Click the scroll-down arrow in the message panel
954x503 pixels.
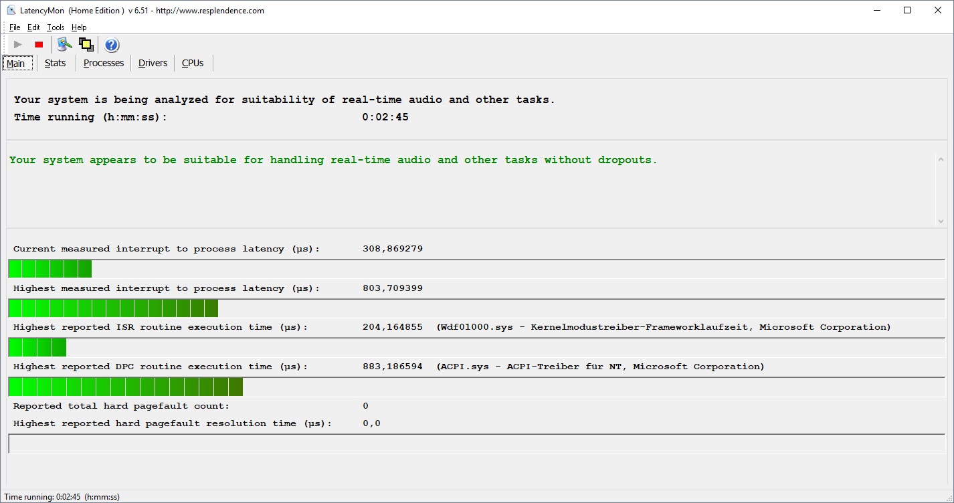(941, 221)
